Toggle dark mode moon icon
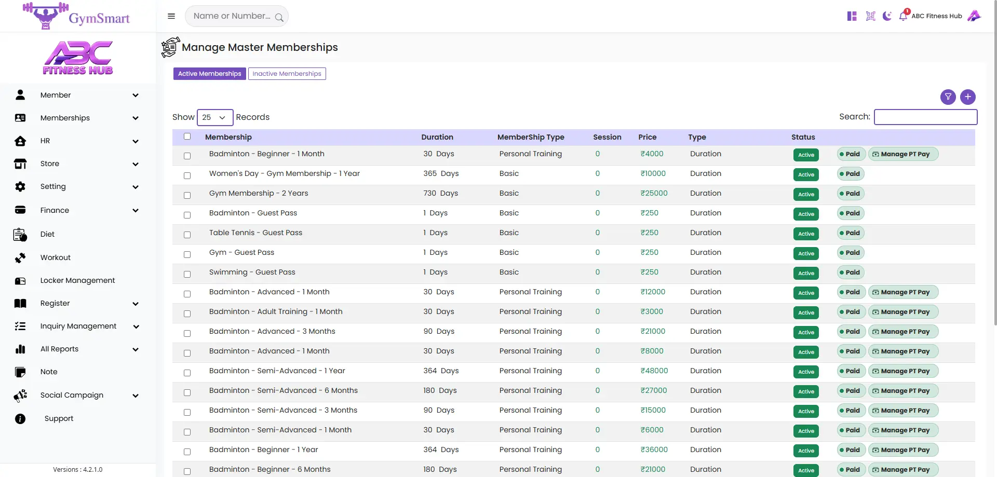997x477 pixels. tap(887, 16)
